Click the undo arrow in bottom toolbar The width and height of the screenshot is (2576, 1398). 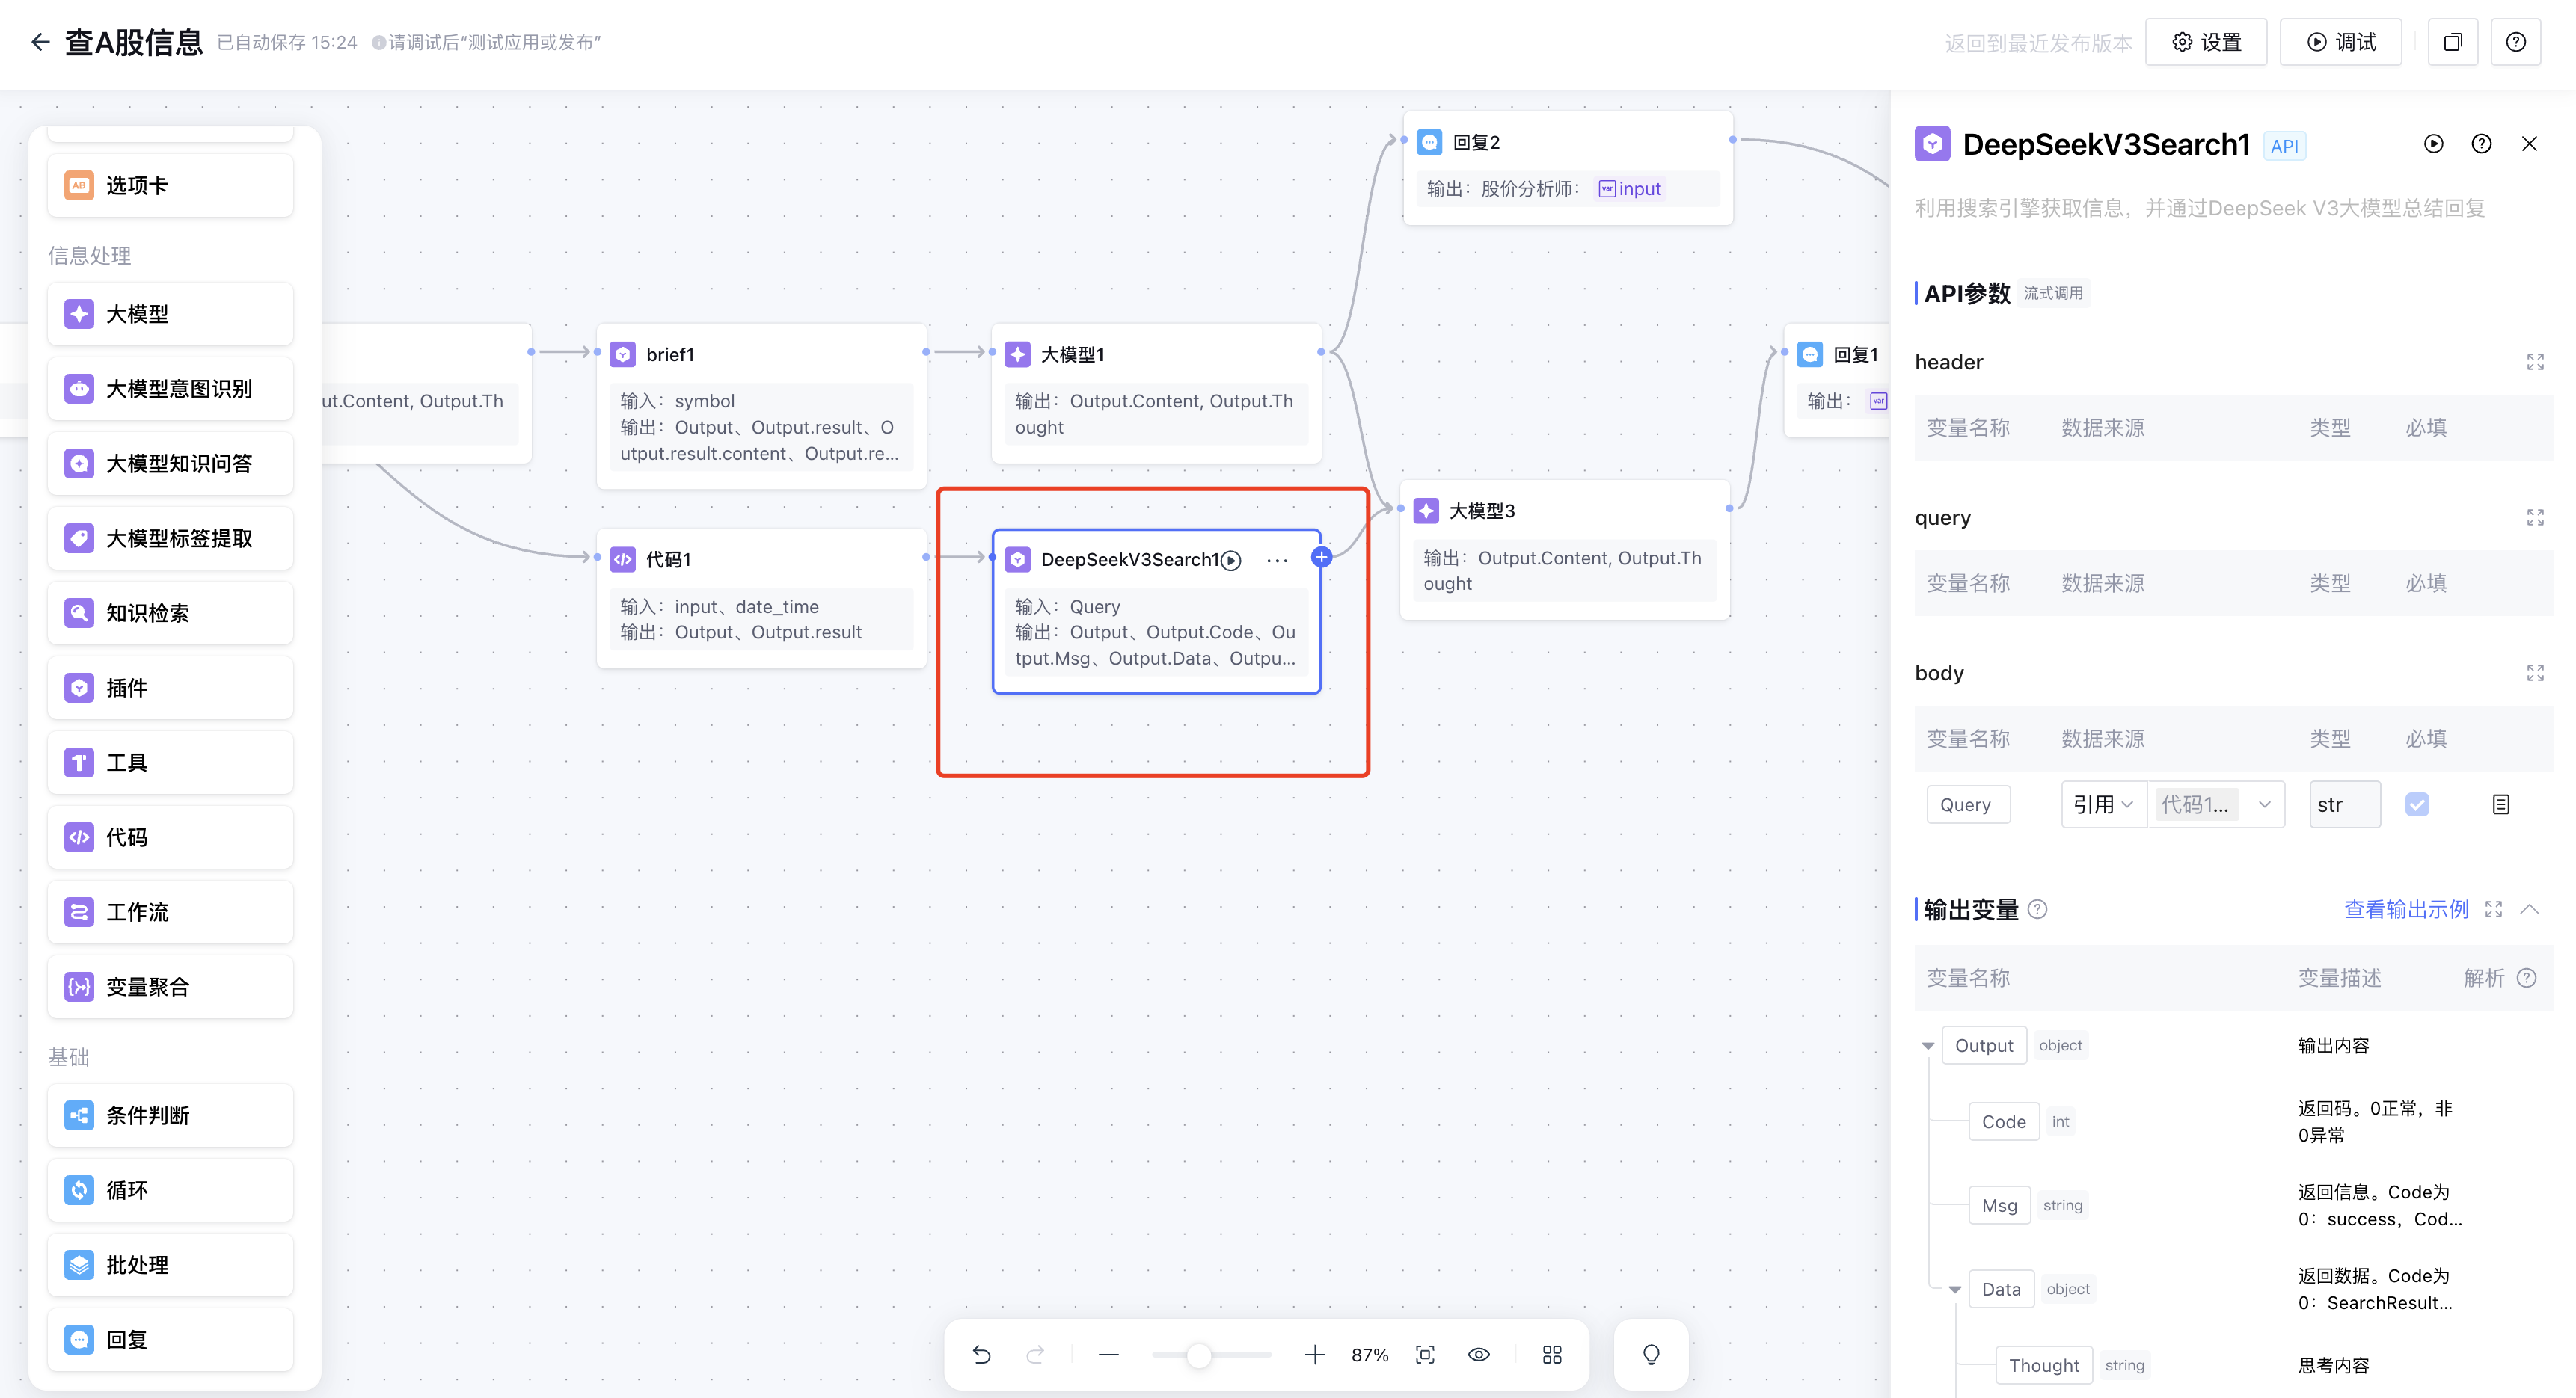(981, 1354)
